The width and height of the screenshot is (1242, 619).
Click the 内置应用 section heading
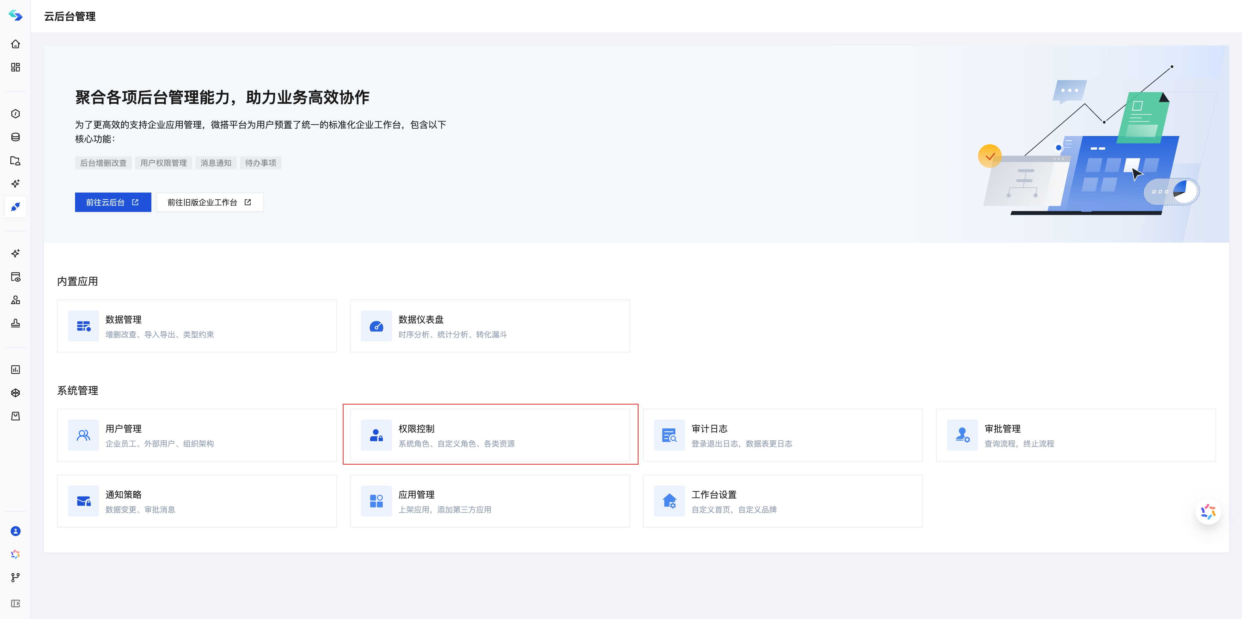tap(77, 281)
